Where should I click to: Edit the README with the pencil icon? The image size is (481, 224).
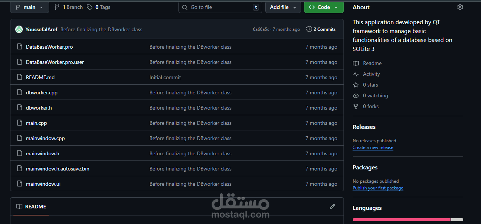click(x=332, y=207)
